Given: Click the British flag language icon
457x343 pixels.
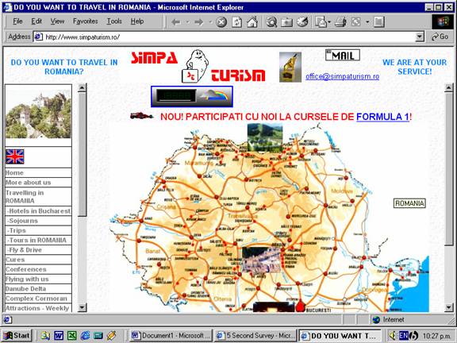Looking at the screenshot, I should click(15, 156).
